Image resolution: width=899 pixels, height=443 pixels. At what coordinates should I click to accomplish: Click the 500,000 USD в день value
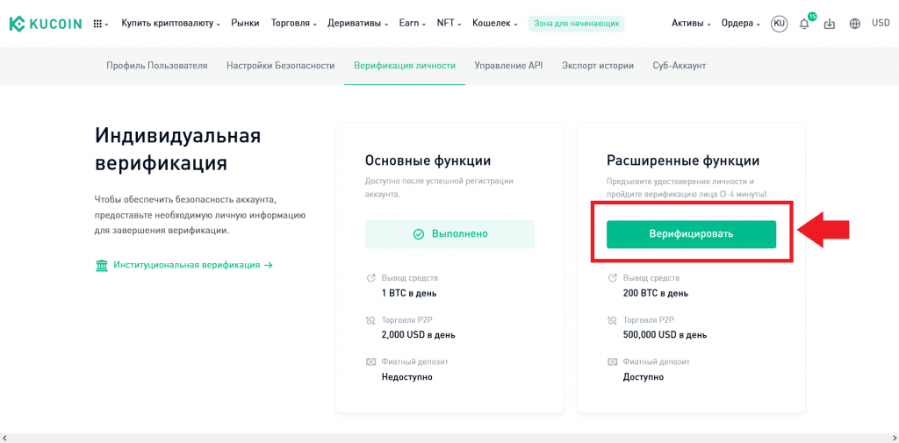pos(665,335)
